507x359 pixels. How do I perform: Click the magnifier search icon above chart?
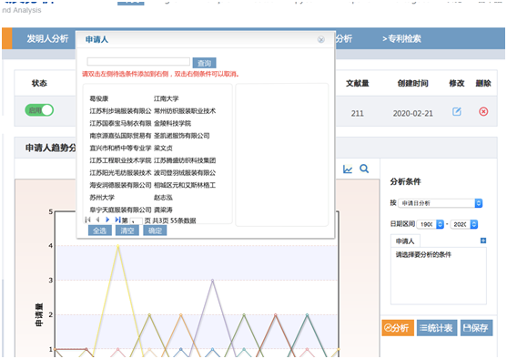click(x=364, y=169)
